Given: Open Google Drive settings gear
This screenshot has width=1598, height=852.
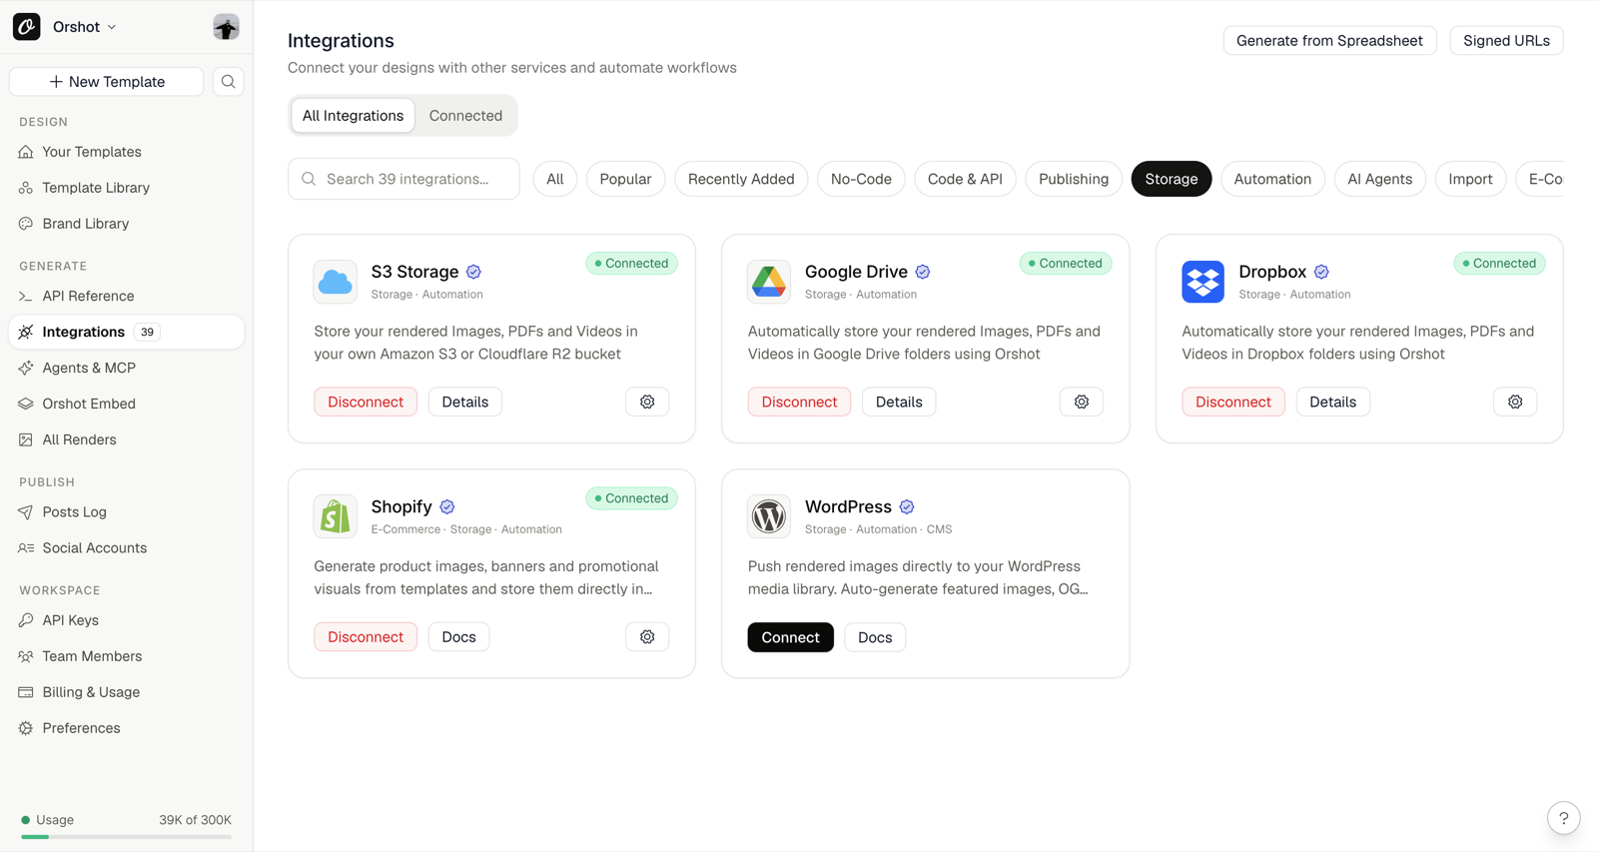Looking at the screenshot, I should point(1082,402).
